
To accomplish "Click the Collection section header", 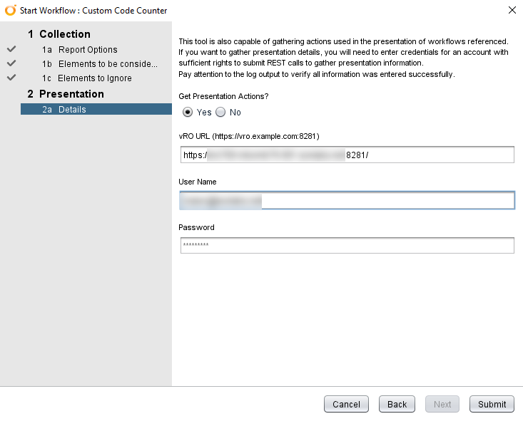I will 64,34.
